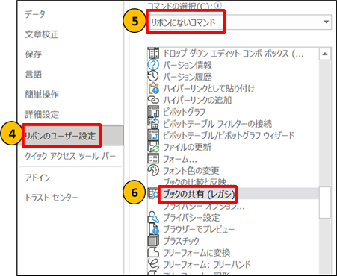Open クイック アクセス ツール バー settings

coord(70,156)
